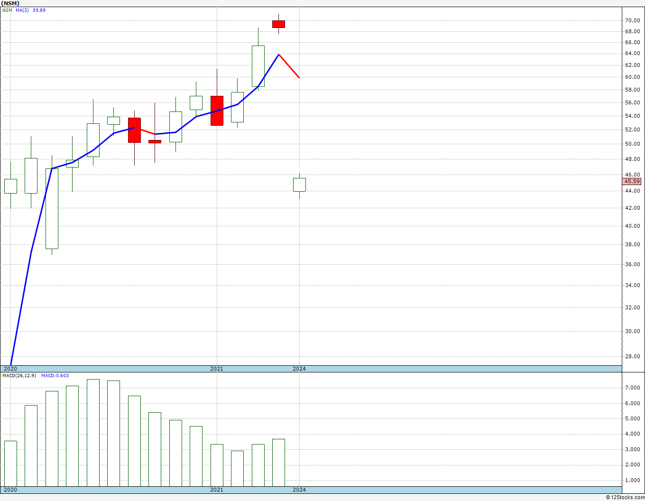Click the 70.00 price axis label
This screenshot has width=645, height=501.
[632, 20]
